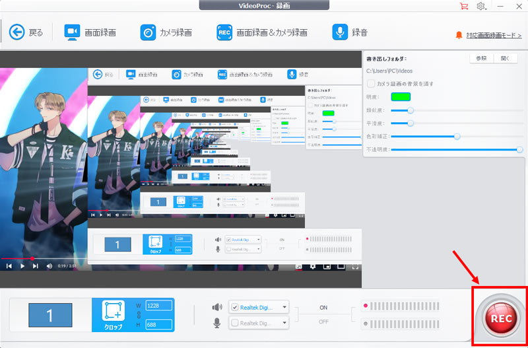Click the crop height field showing 688

tap(158, 325)
